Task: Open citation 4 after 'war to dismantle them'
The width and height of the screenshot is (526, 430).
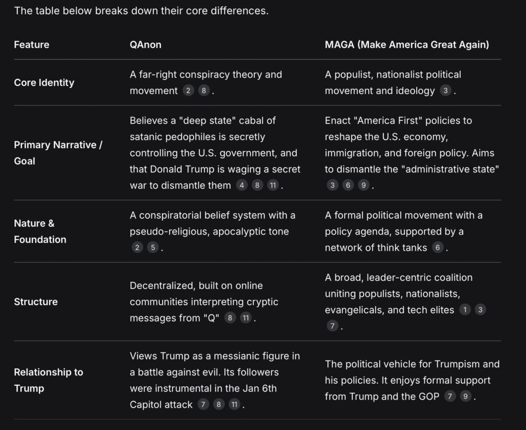Action: (x=242, y=185)
